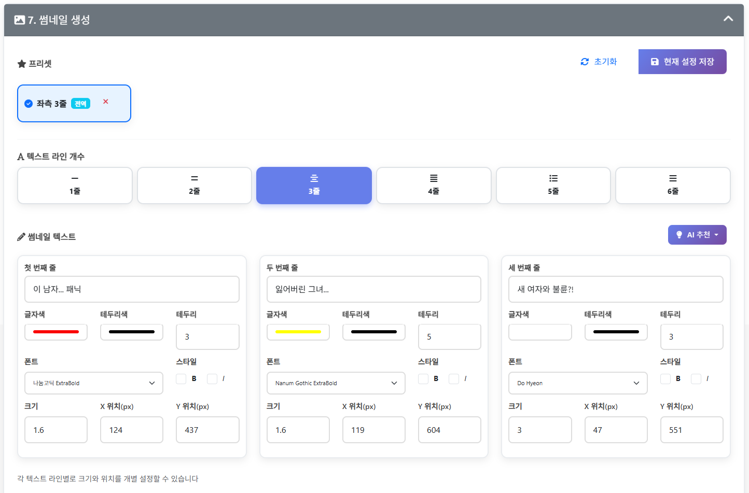Viewport: 749px width, 493px height.
Task: Enable italic for the third line
Action: (696, 379)
